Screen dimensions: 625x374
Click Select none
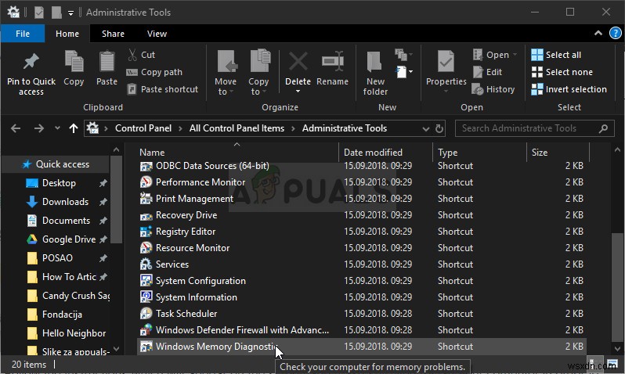point(562,72)
